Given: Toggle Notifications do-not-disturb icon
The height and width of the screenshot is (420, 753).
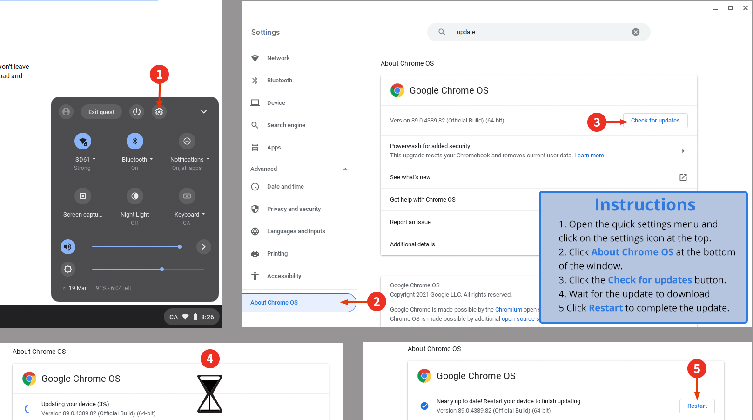Looking at the screenshot, I should [x=187, y=141].
